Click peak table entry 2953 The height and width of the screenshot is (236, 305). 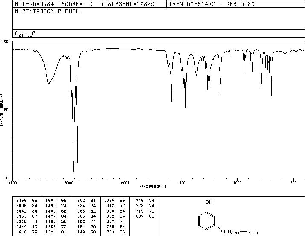point(22,216)
